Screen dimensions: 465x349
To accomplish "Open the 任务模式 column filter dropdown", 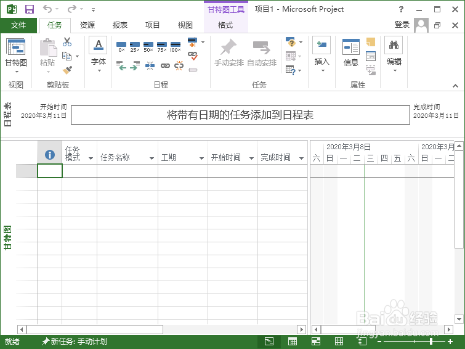I will (91, 158).
